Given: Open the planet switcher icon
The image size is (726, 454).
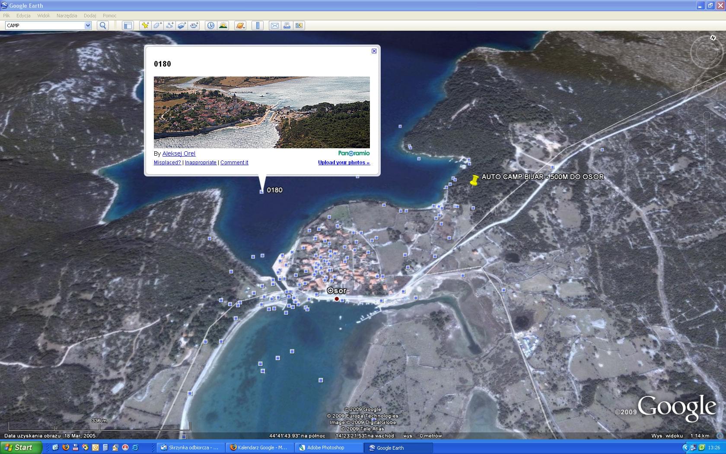Looking at the screenshot, I should tap(240, 26).
